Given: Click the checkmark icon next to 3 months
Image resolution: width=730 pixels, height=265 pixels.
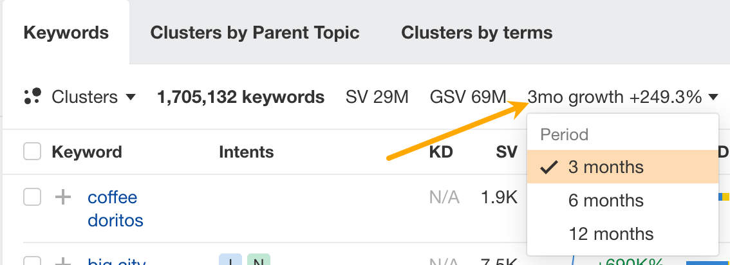Looking at the screenshot, I should click(x=548, y=167).
